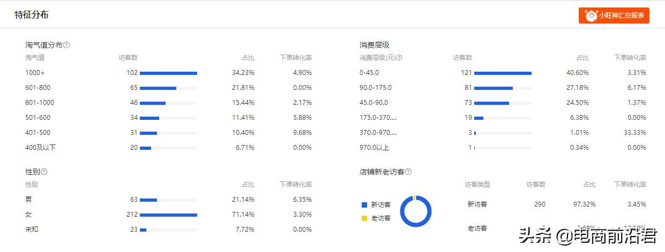Click the new/old visitor donut chart
This screenshot has height=252, width=665.
pos(416,211)
